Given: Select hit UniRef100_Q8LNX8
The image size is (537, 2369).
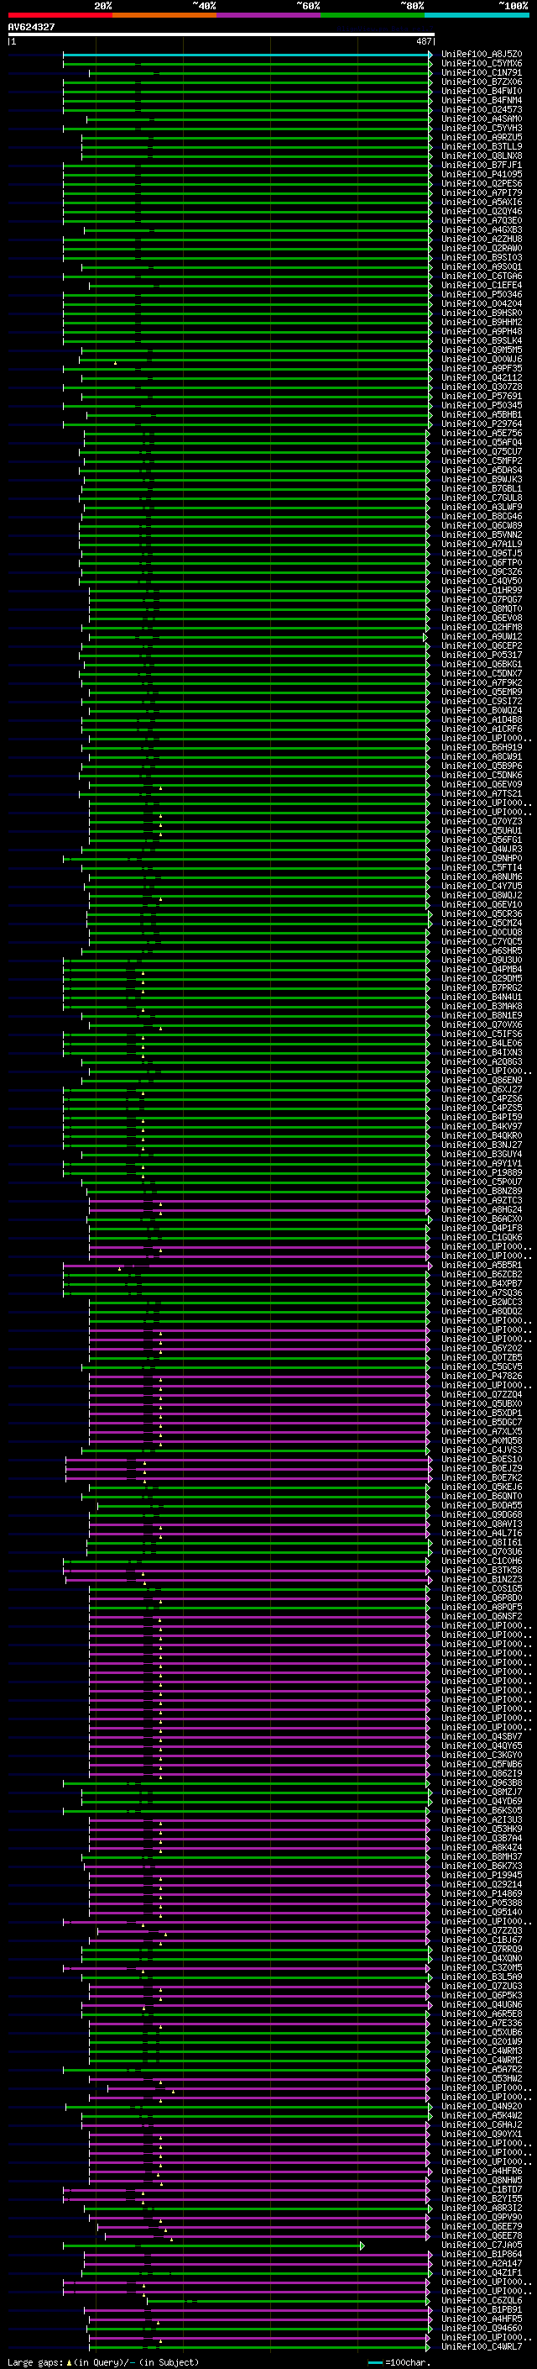Looking at the screenshot, I should (482, 156).
